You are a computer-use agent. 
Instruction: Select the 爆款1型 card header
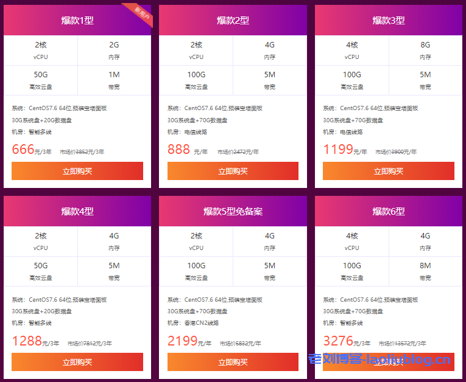[77, 21]
